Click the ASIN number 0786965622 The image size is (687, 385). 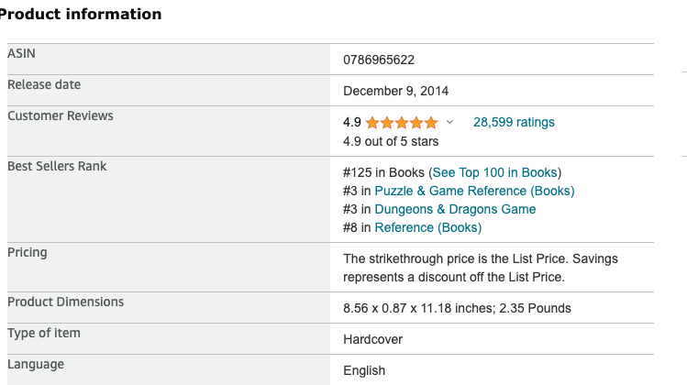(x=379, y=60)
